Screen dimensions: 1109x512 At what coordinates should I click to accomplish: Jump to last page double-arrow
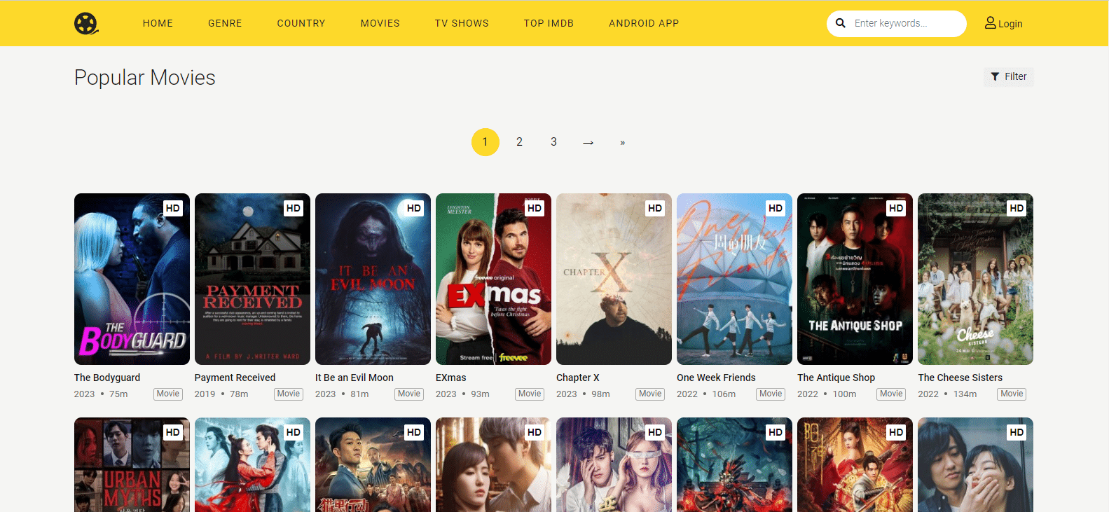(622, 142)
